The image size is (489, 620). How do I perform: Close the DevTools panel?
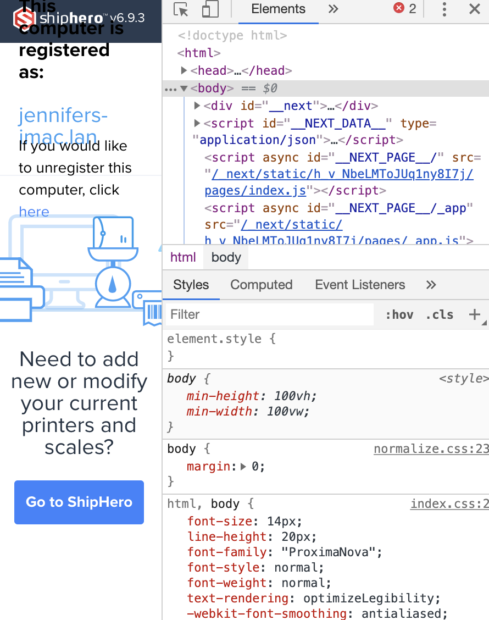coord(474,9)
